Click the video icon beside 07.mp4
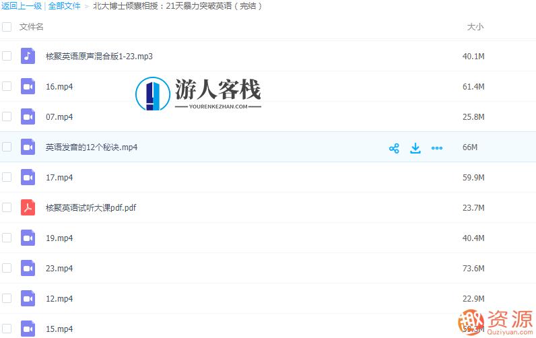 (x=28, y=117)
